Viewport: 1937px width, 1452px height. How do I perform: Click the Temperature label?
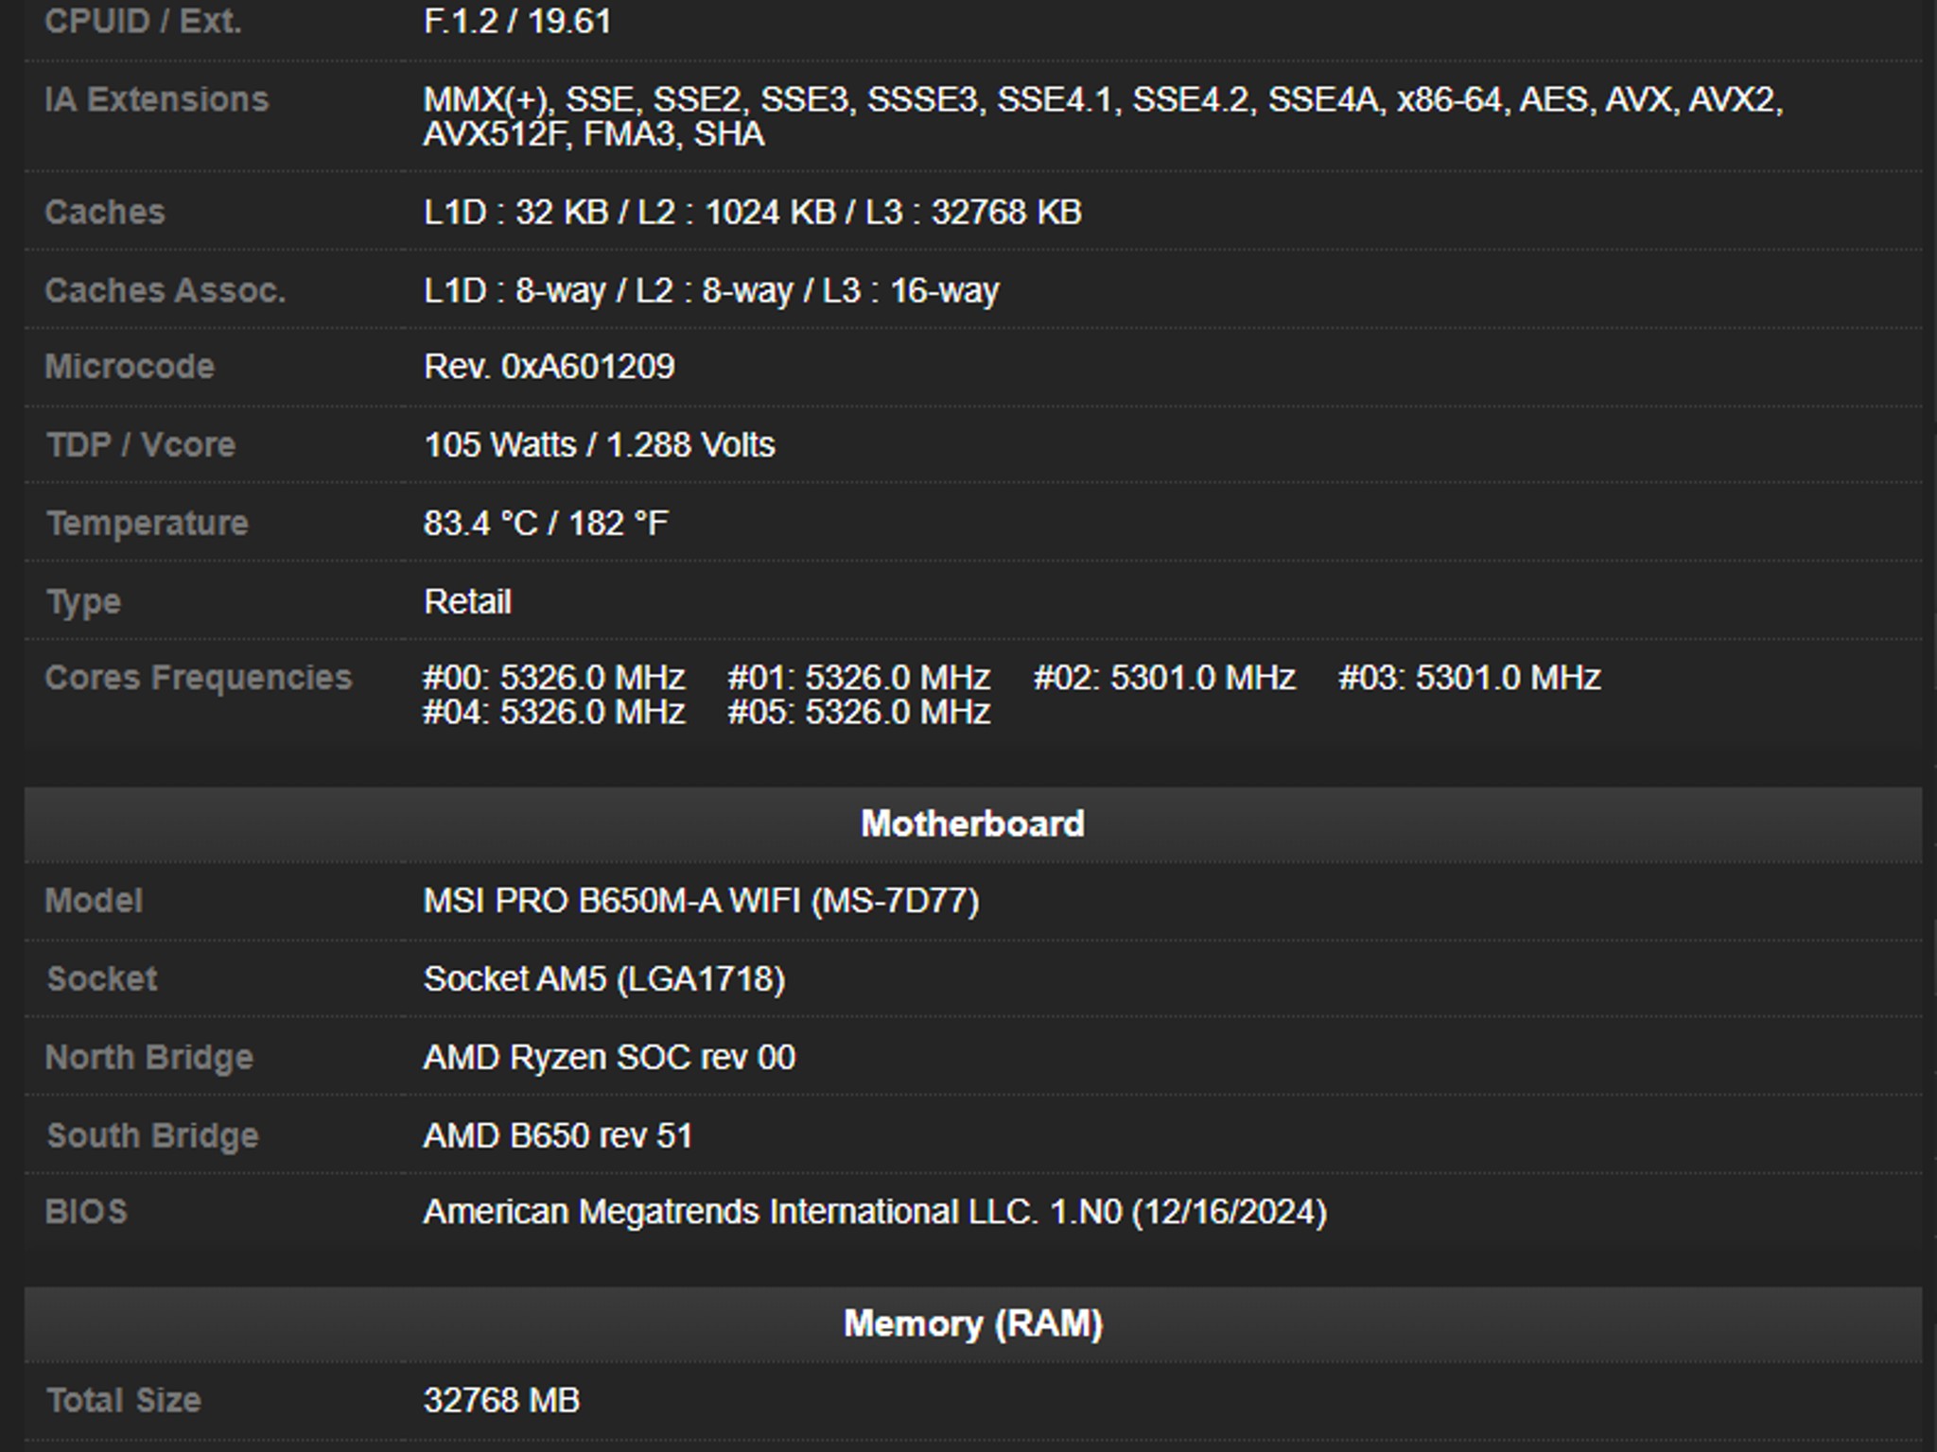click(x=148, y=523)
